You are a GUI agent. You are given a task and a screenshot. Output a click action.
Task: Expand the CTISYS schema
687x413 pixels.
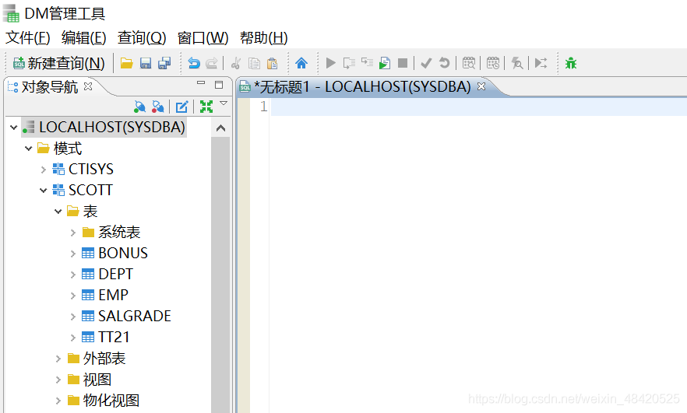point(44,170)
